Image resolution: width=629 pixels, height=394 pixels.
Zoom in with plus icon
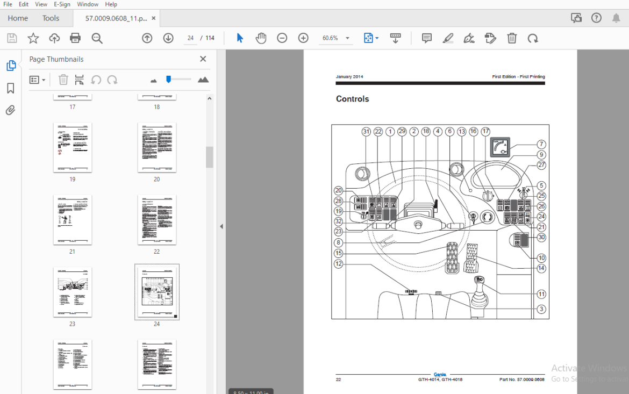303,38
